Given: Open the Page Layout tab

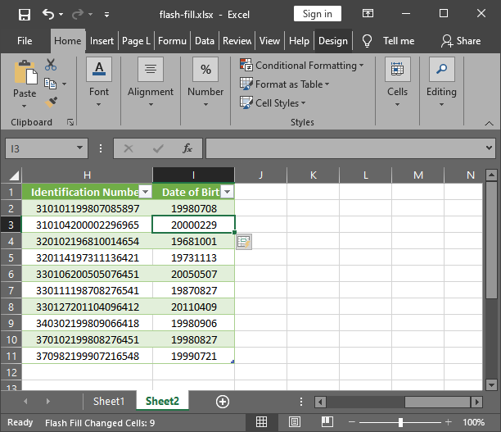Looking at the screenshot, I should point(136,41).
